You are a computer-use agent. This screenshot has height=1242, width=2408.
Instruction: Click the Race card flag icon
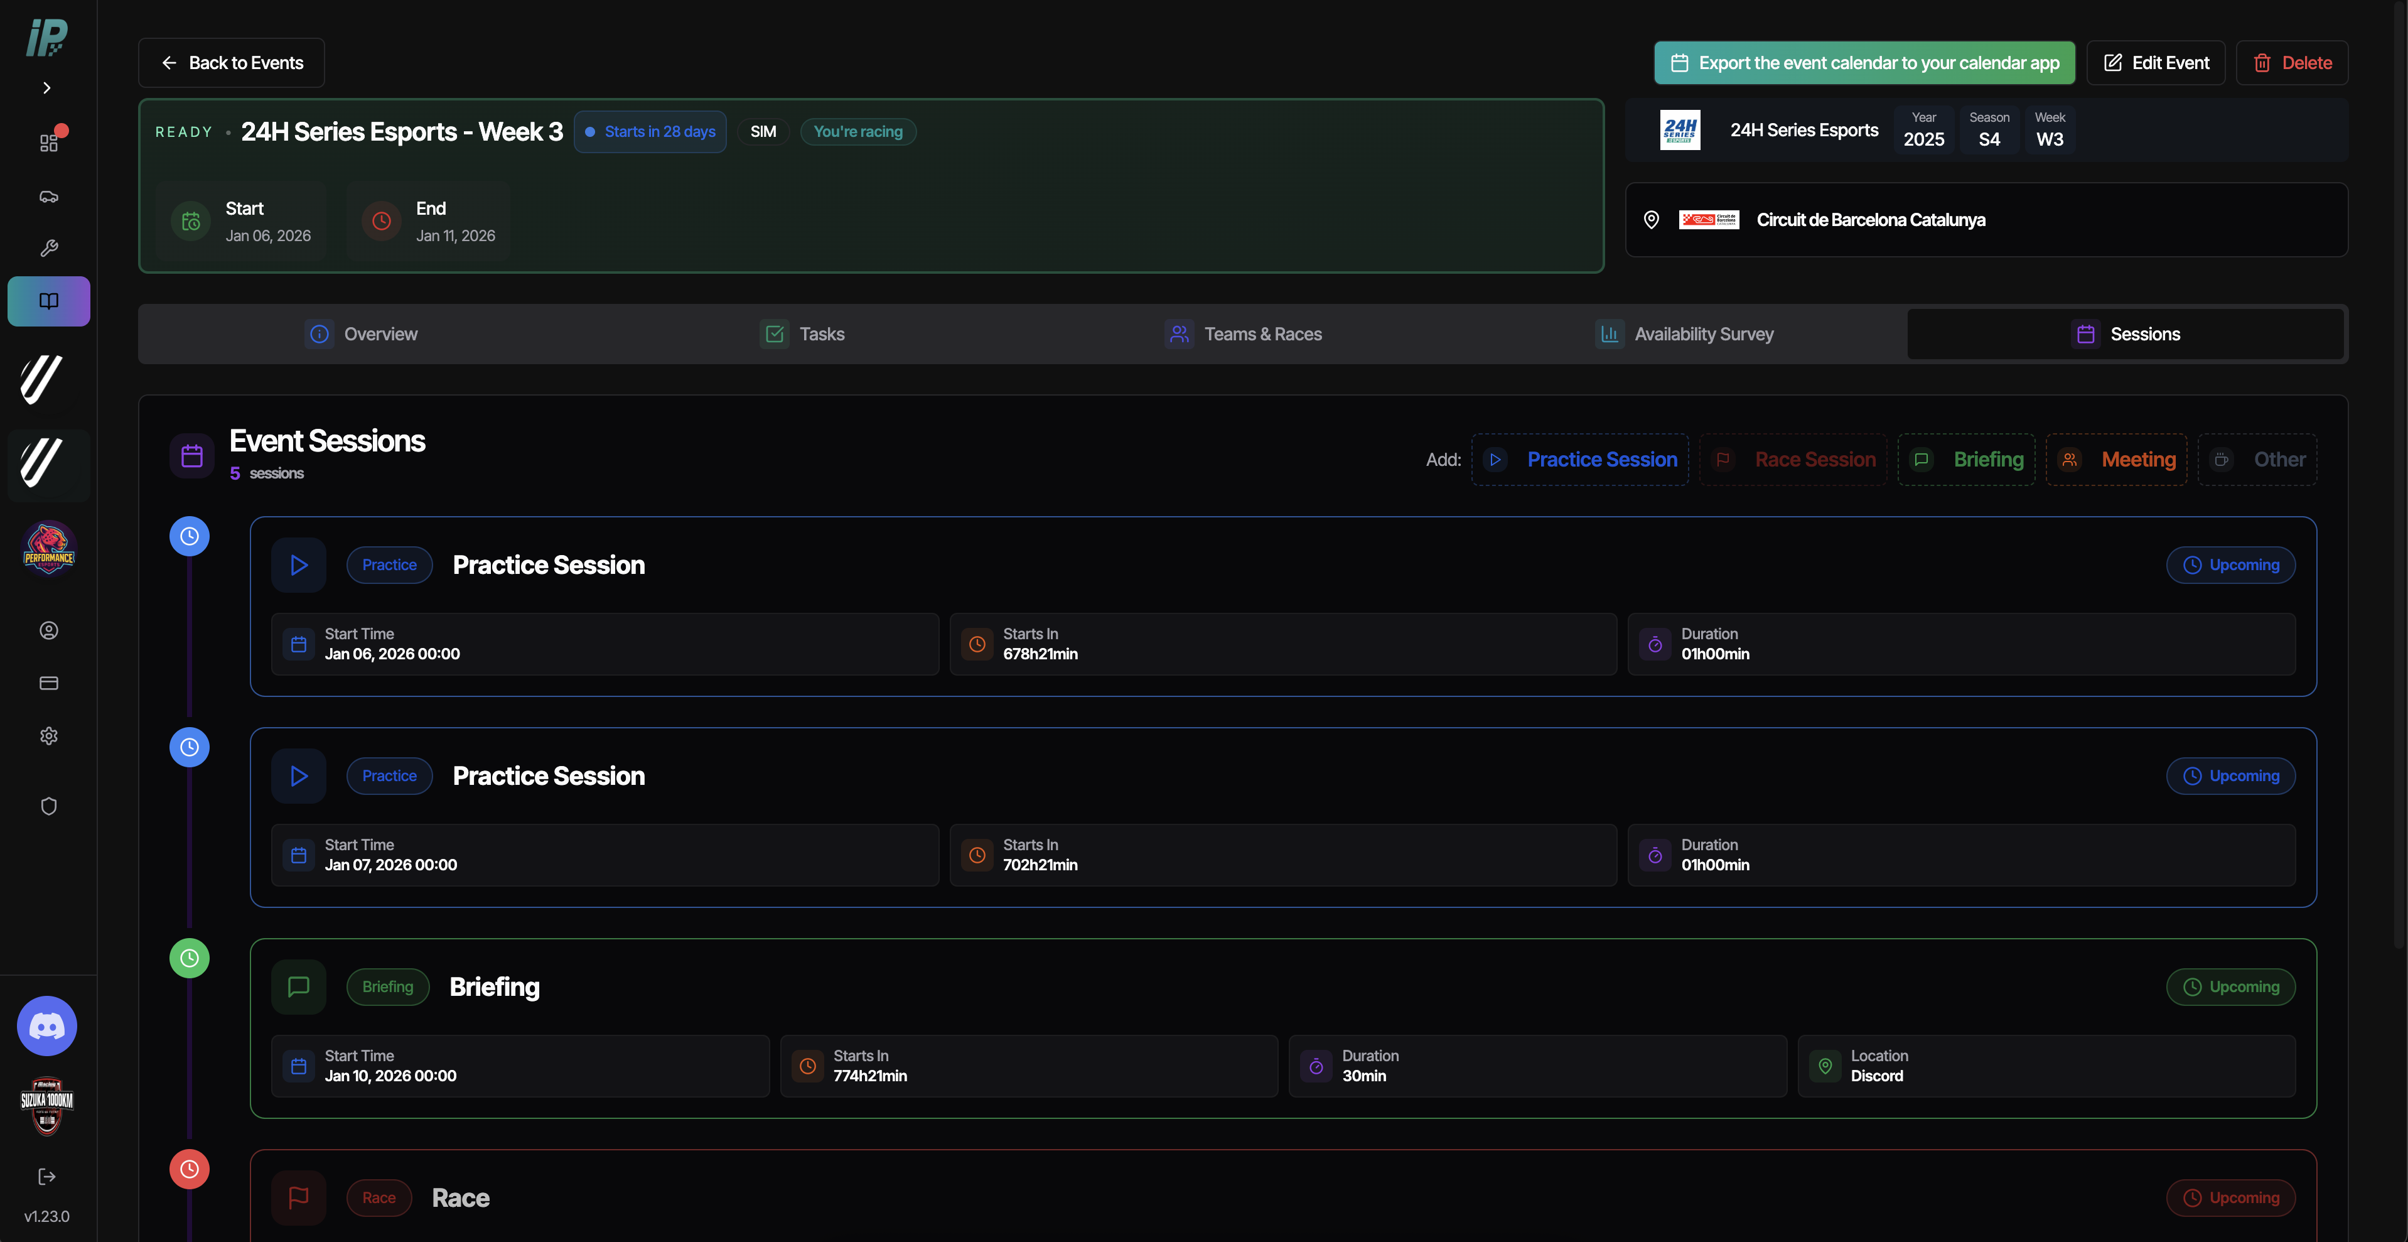pyautogui.click(x=299, y=1198)
